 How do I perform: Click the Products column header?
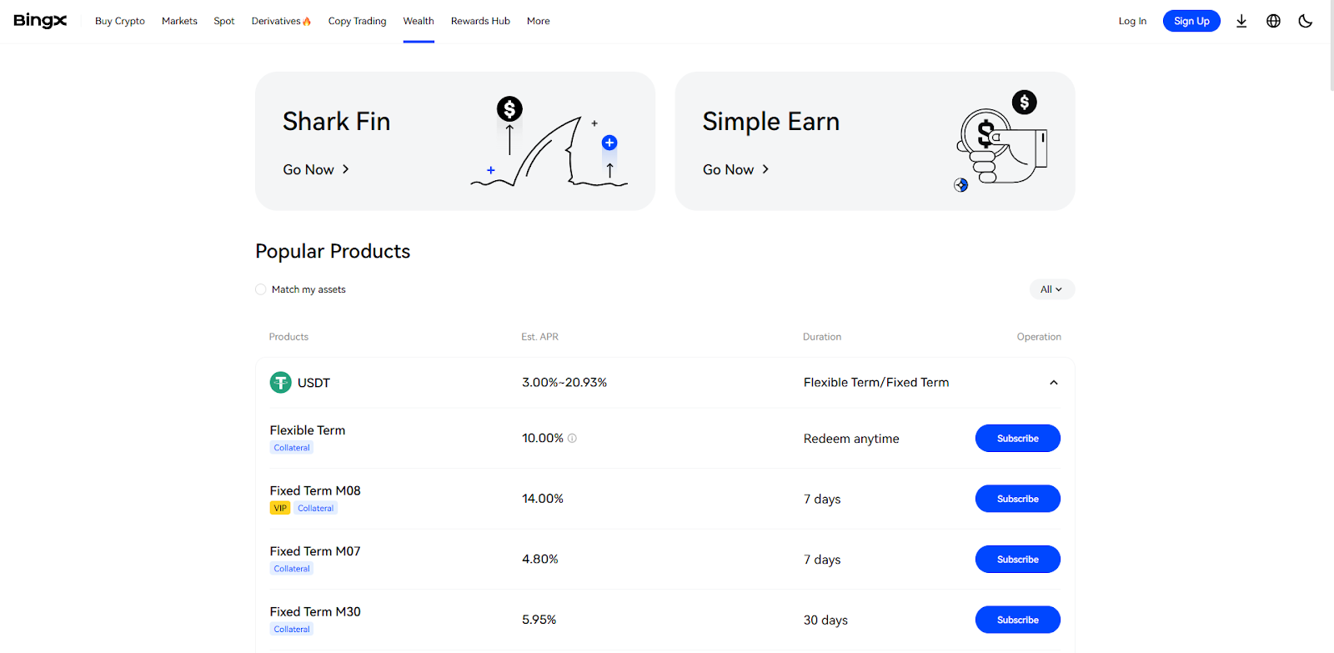288,337
